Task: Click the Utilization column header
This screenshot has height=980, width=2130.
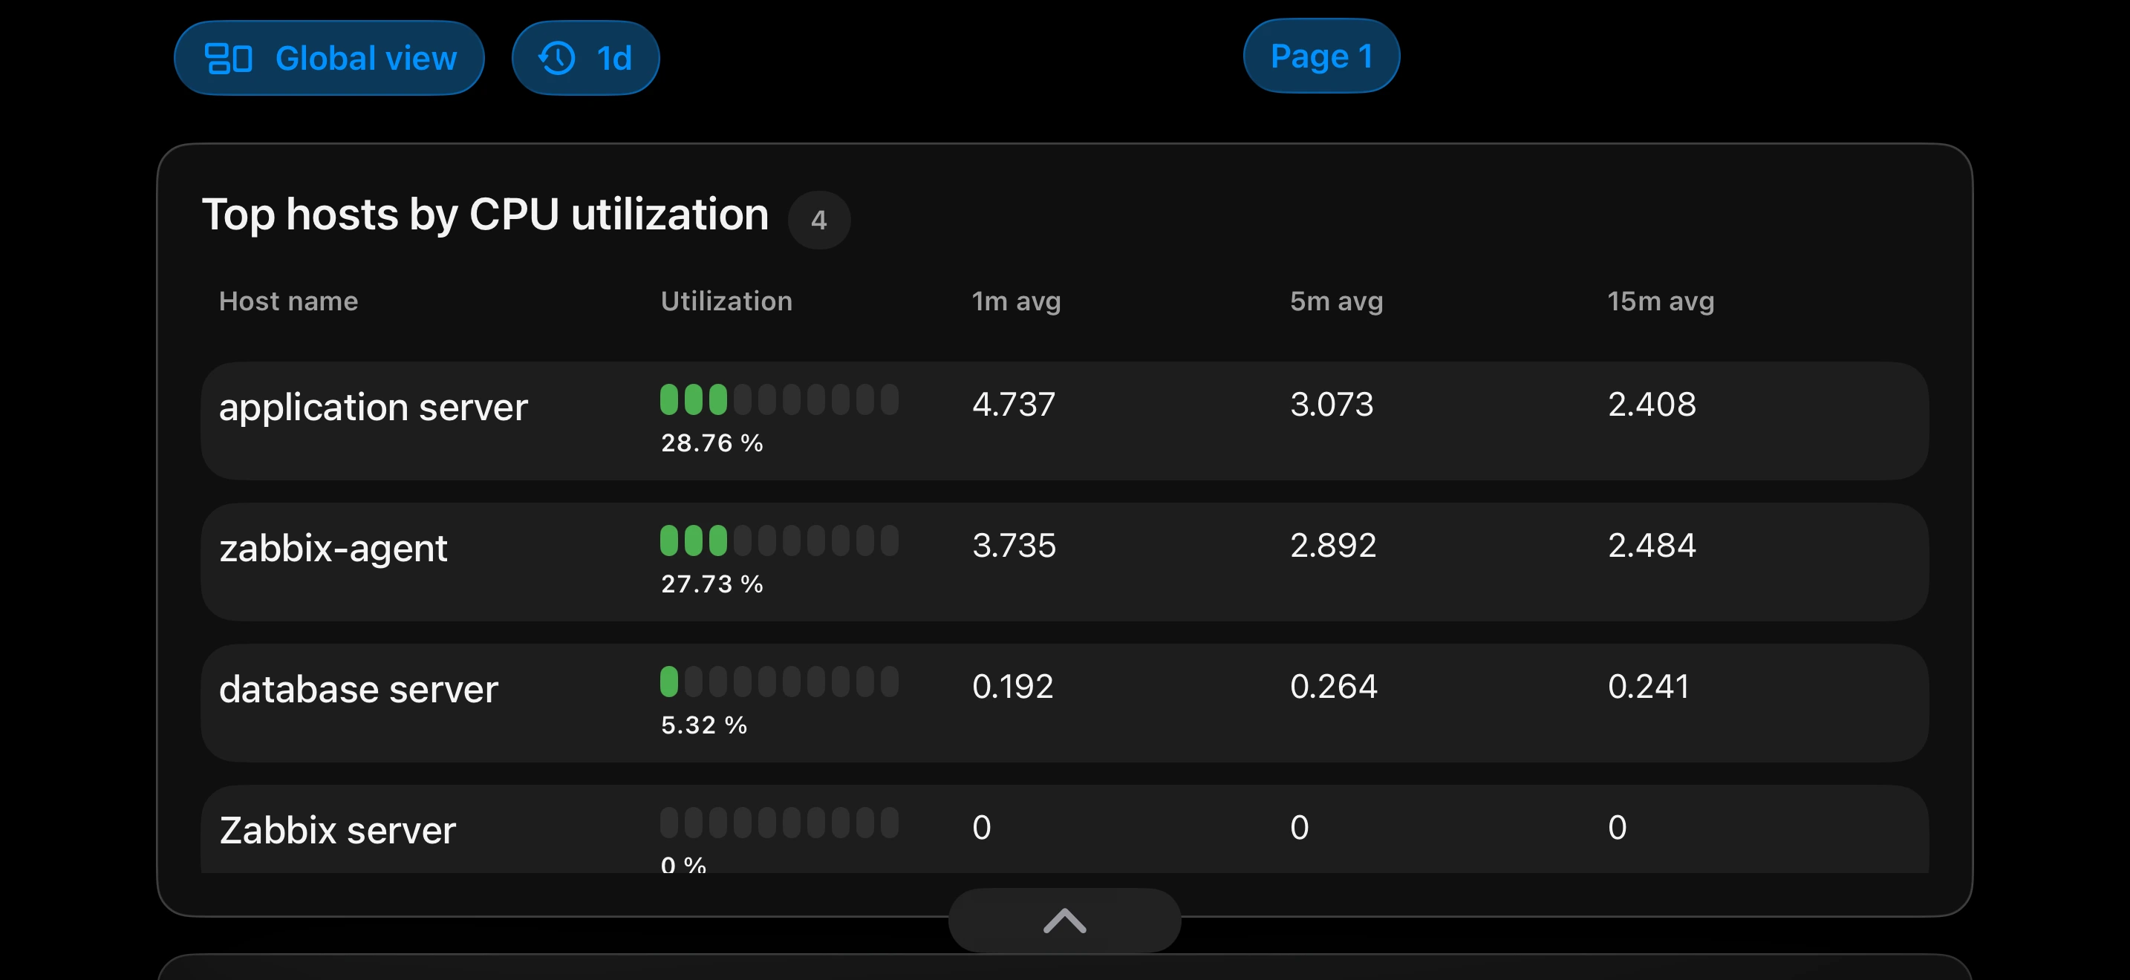Action: coord(726,301)
